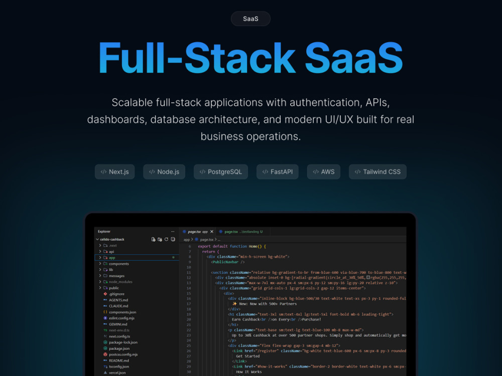502x376 pixels.
Task: Click the Tailwind CSS technology chip
Action: click(378, 171)
